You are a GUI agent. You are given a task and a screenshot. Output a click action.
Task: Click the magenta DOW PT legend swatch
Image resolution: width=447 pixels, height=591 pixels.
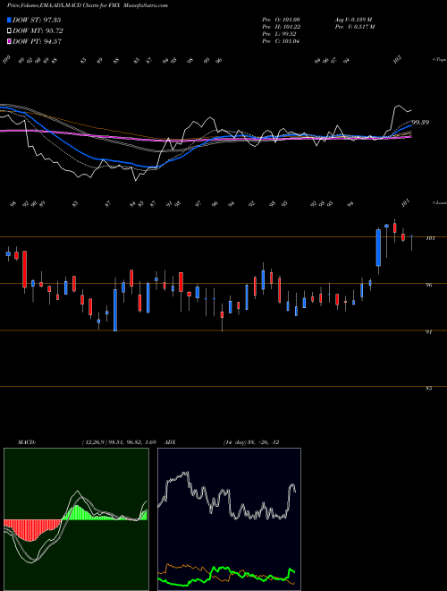click(x=10, y=42)
